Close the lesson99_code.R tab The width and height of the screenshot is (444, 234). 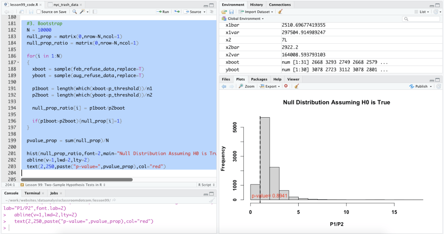pos(41,5)
